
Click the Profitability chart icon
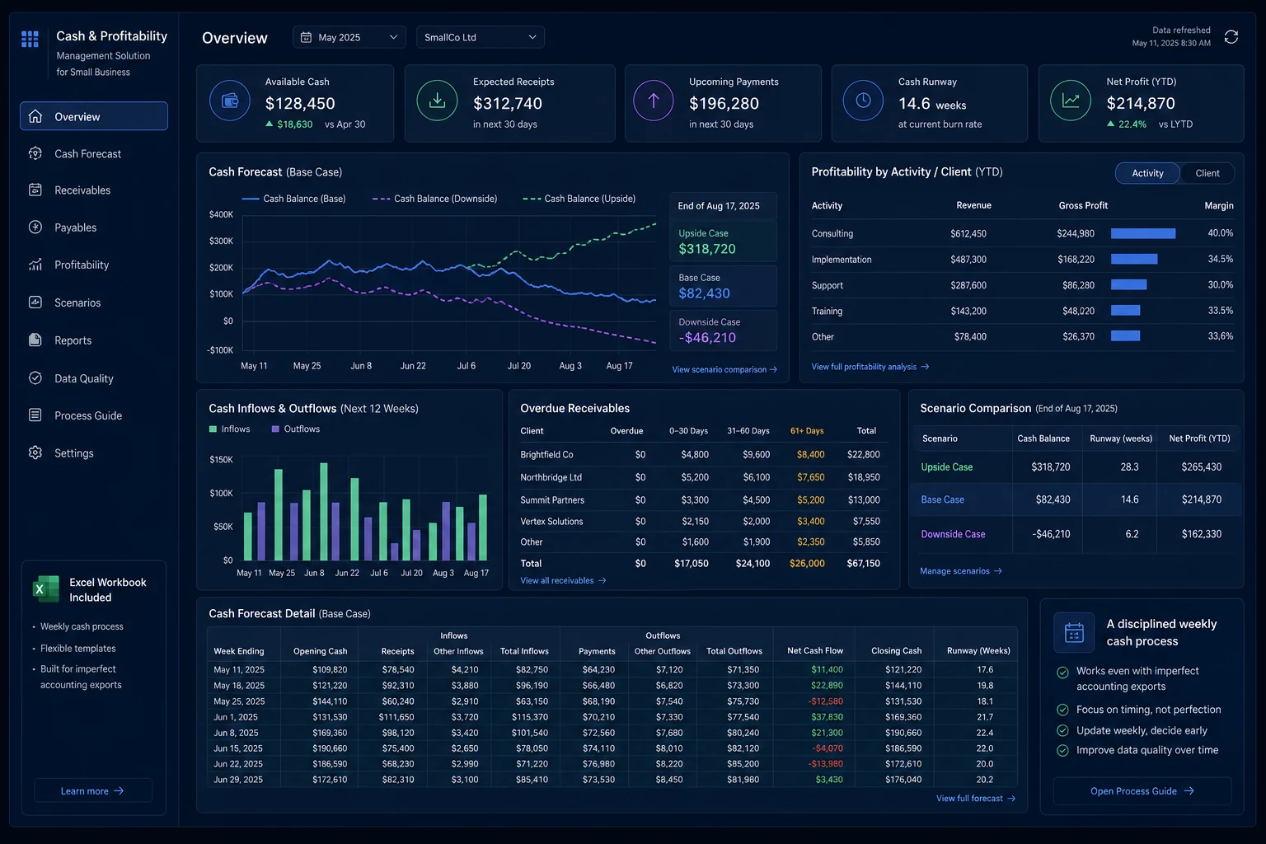35,265
